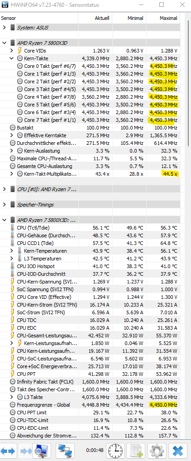Collapse the AMD Ryzen 7 5800X3D group
This screenshot has width=191, height=461.
click(x=4, y=43)
